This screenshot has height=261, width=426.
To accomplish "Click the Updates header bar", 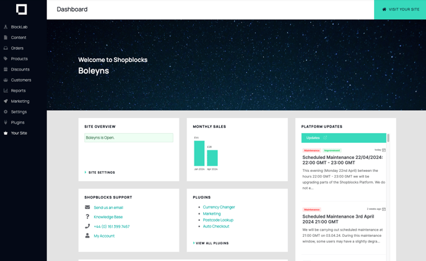I will 344,138.
